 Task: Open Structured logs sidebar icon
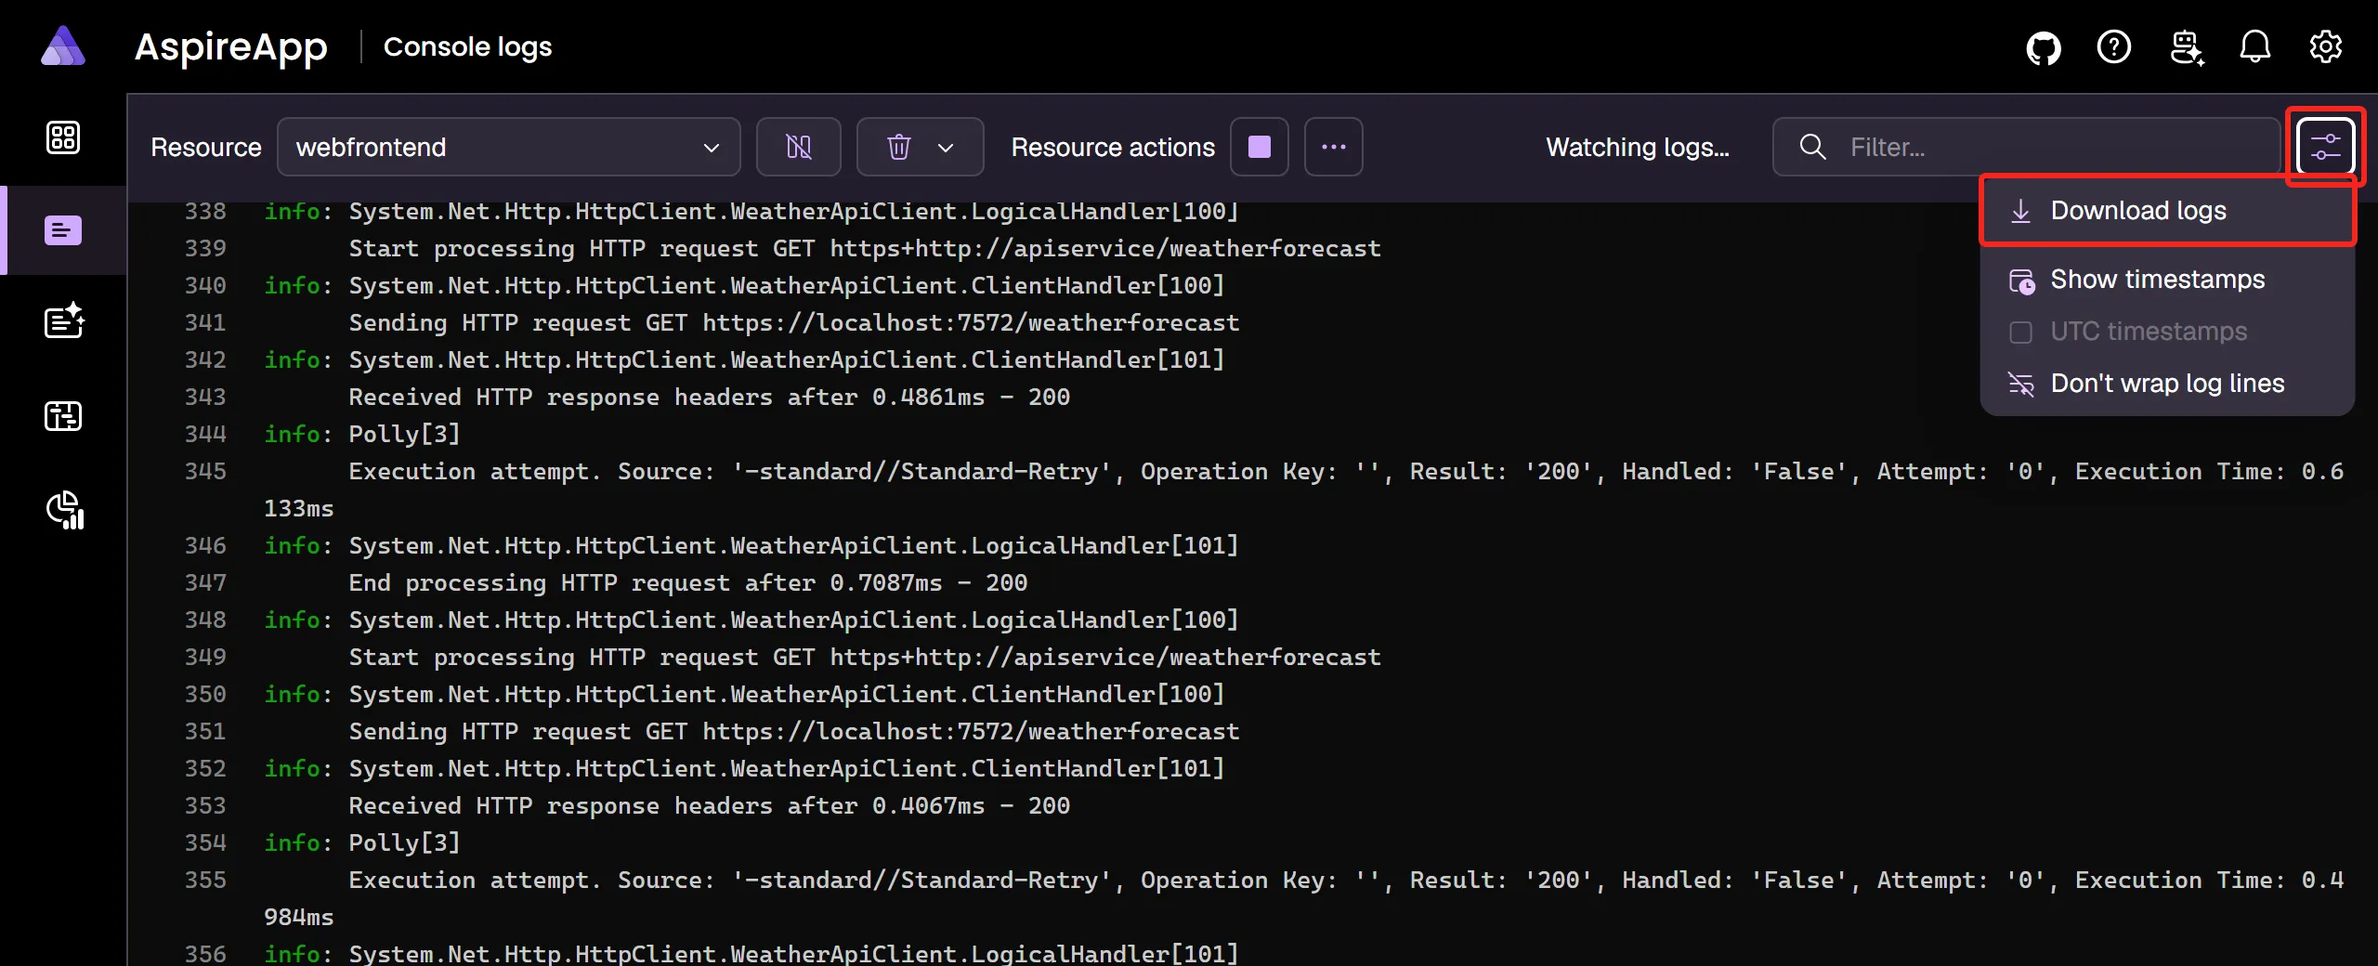point(63,321)
